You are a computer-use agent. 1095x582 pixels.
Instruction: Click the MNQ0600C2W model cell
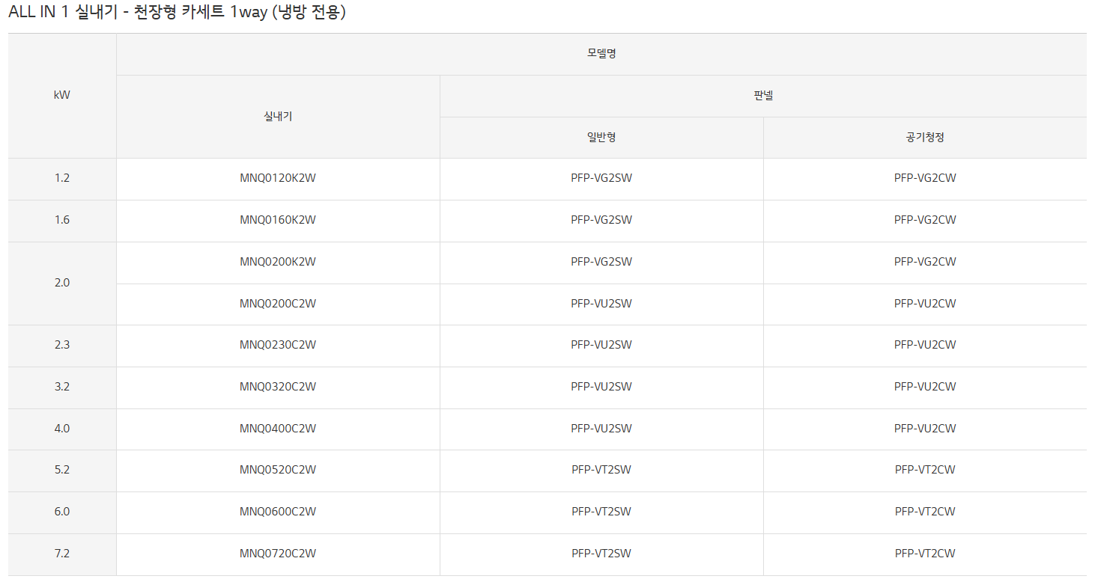coord(278,512)
